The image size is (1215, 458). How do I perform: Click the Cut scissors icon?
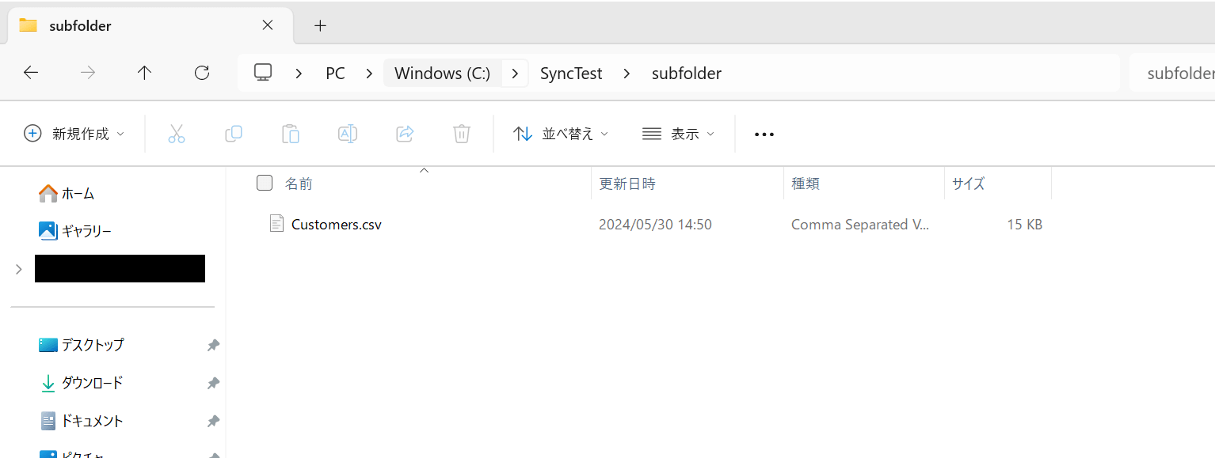(176, 134)
